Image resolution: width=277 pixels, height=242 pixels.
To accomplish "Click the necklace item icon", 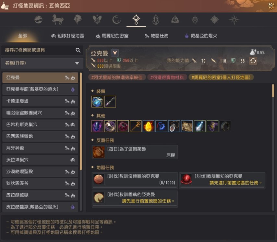I will [174, 126].
